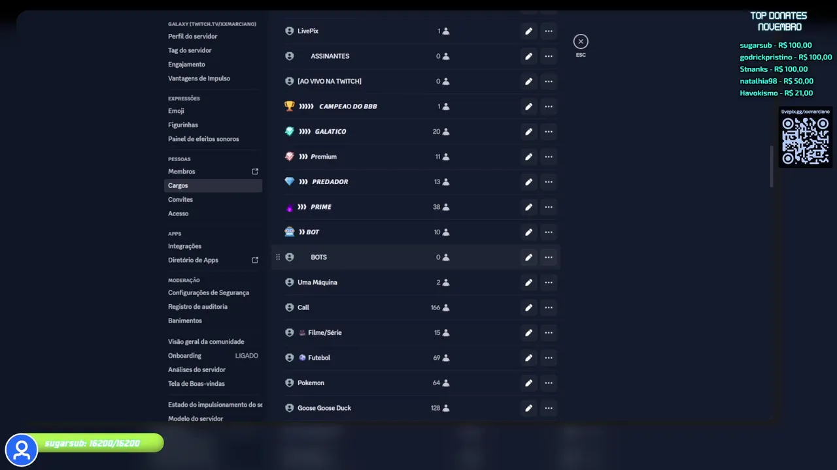Screen dimensions: 837x470
Task: Edit the Call role with the pencil
Action: click(x=528, y=307)
